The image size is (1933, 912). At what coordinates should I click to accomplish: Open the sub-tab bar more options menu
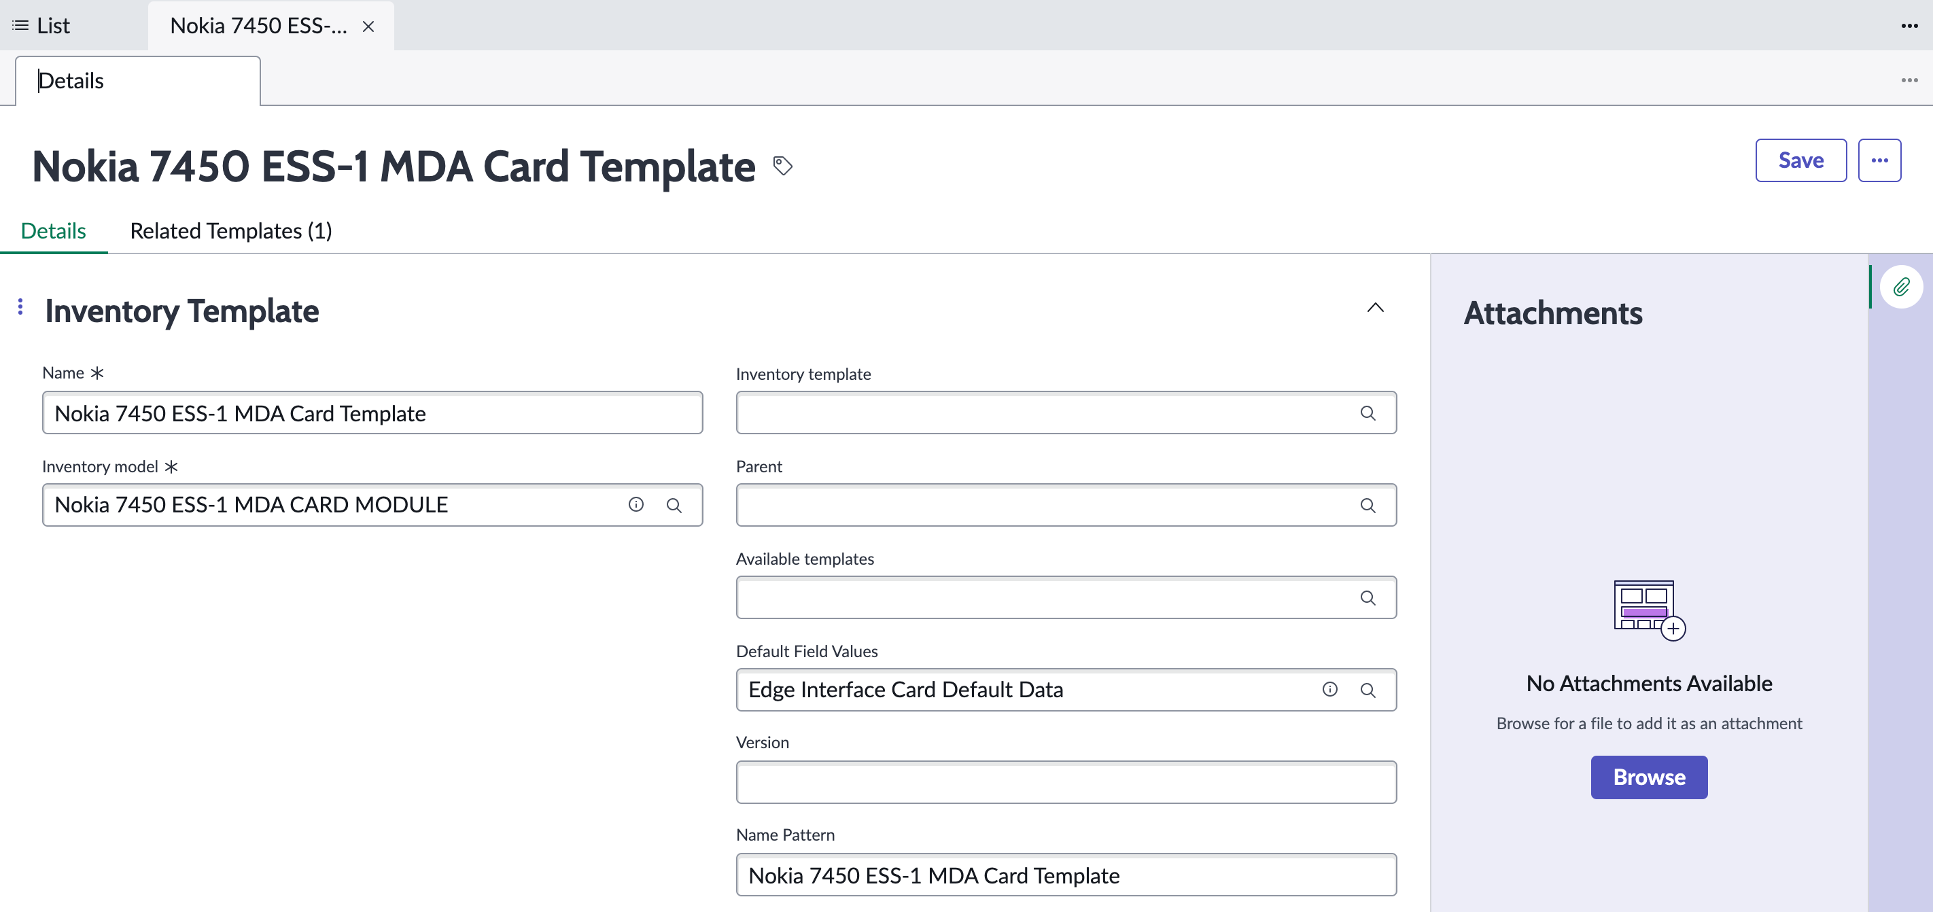coord(1909,80)
